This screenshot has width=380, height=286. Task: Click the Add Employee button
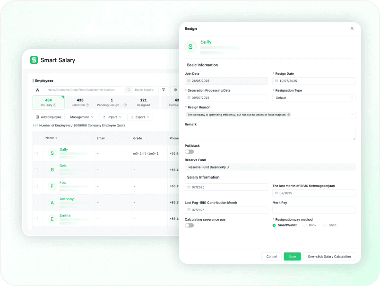[49, 117]
